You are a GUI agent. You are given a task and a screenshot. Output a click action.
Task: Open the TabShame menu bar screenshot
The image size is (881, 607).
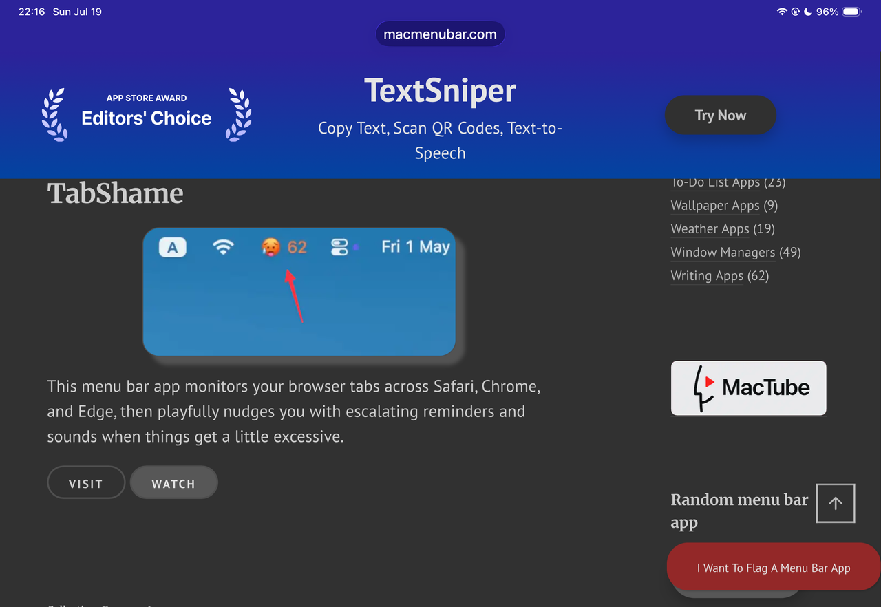point(299,292)
